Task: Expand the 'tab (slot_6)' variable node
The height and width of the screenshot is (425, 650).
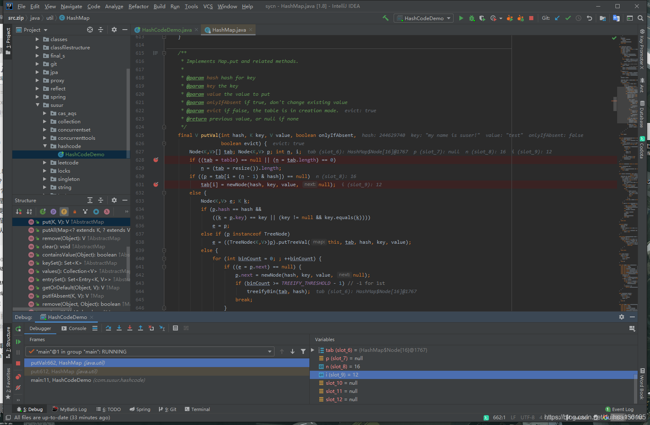Action: [x=313, y=350]
